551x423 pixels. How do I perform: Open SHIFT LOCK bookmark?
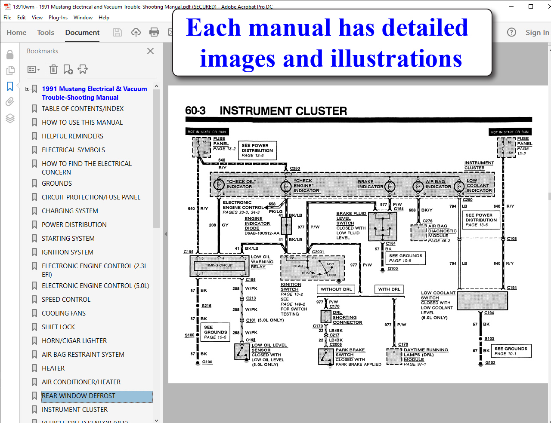coord(58,327)
